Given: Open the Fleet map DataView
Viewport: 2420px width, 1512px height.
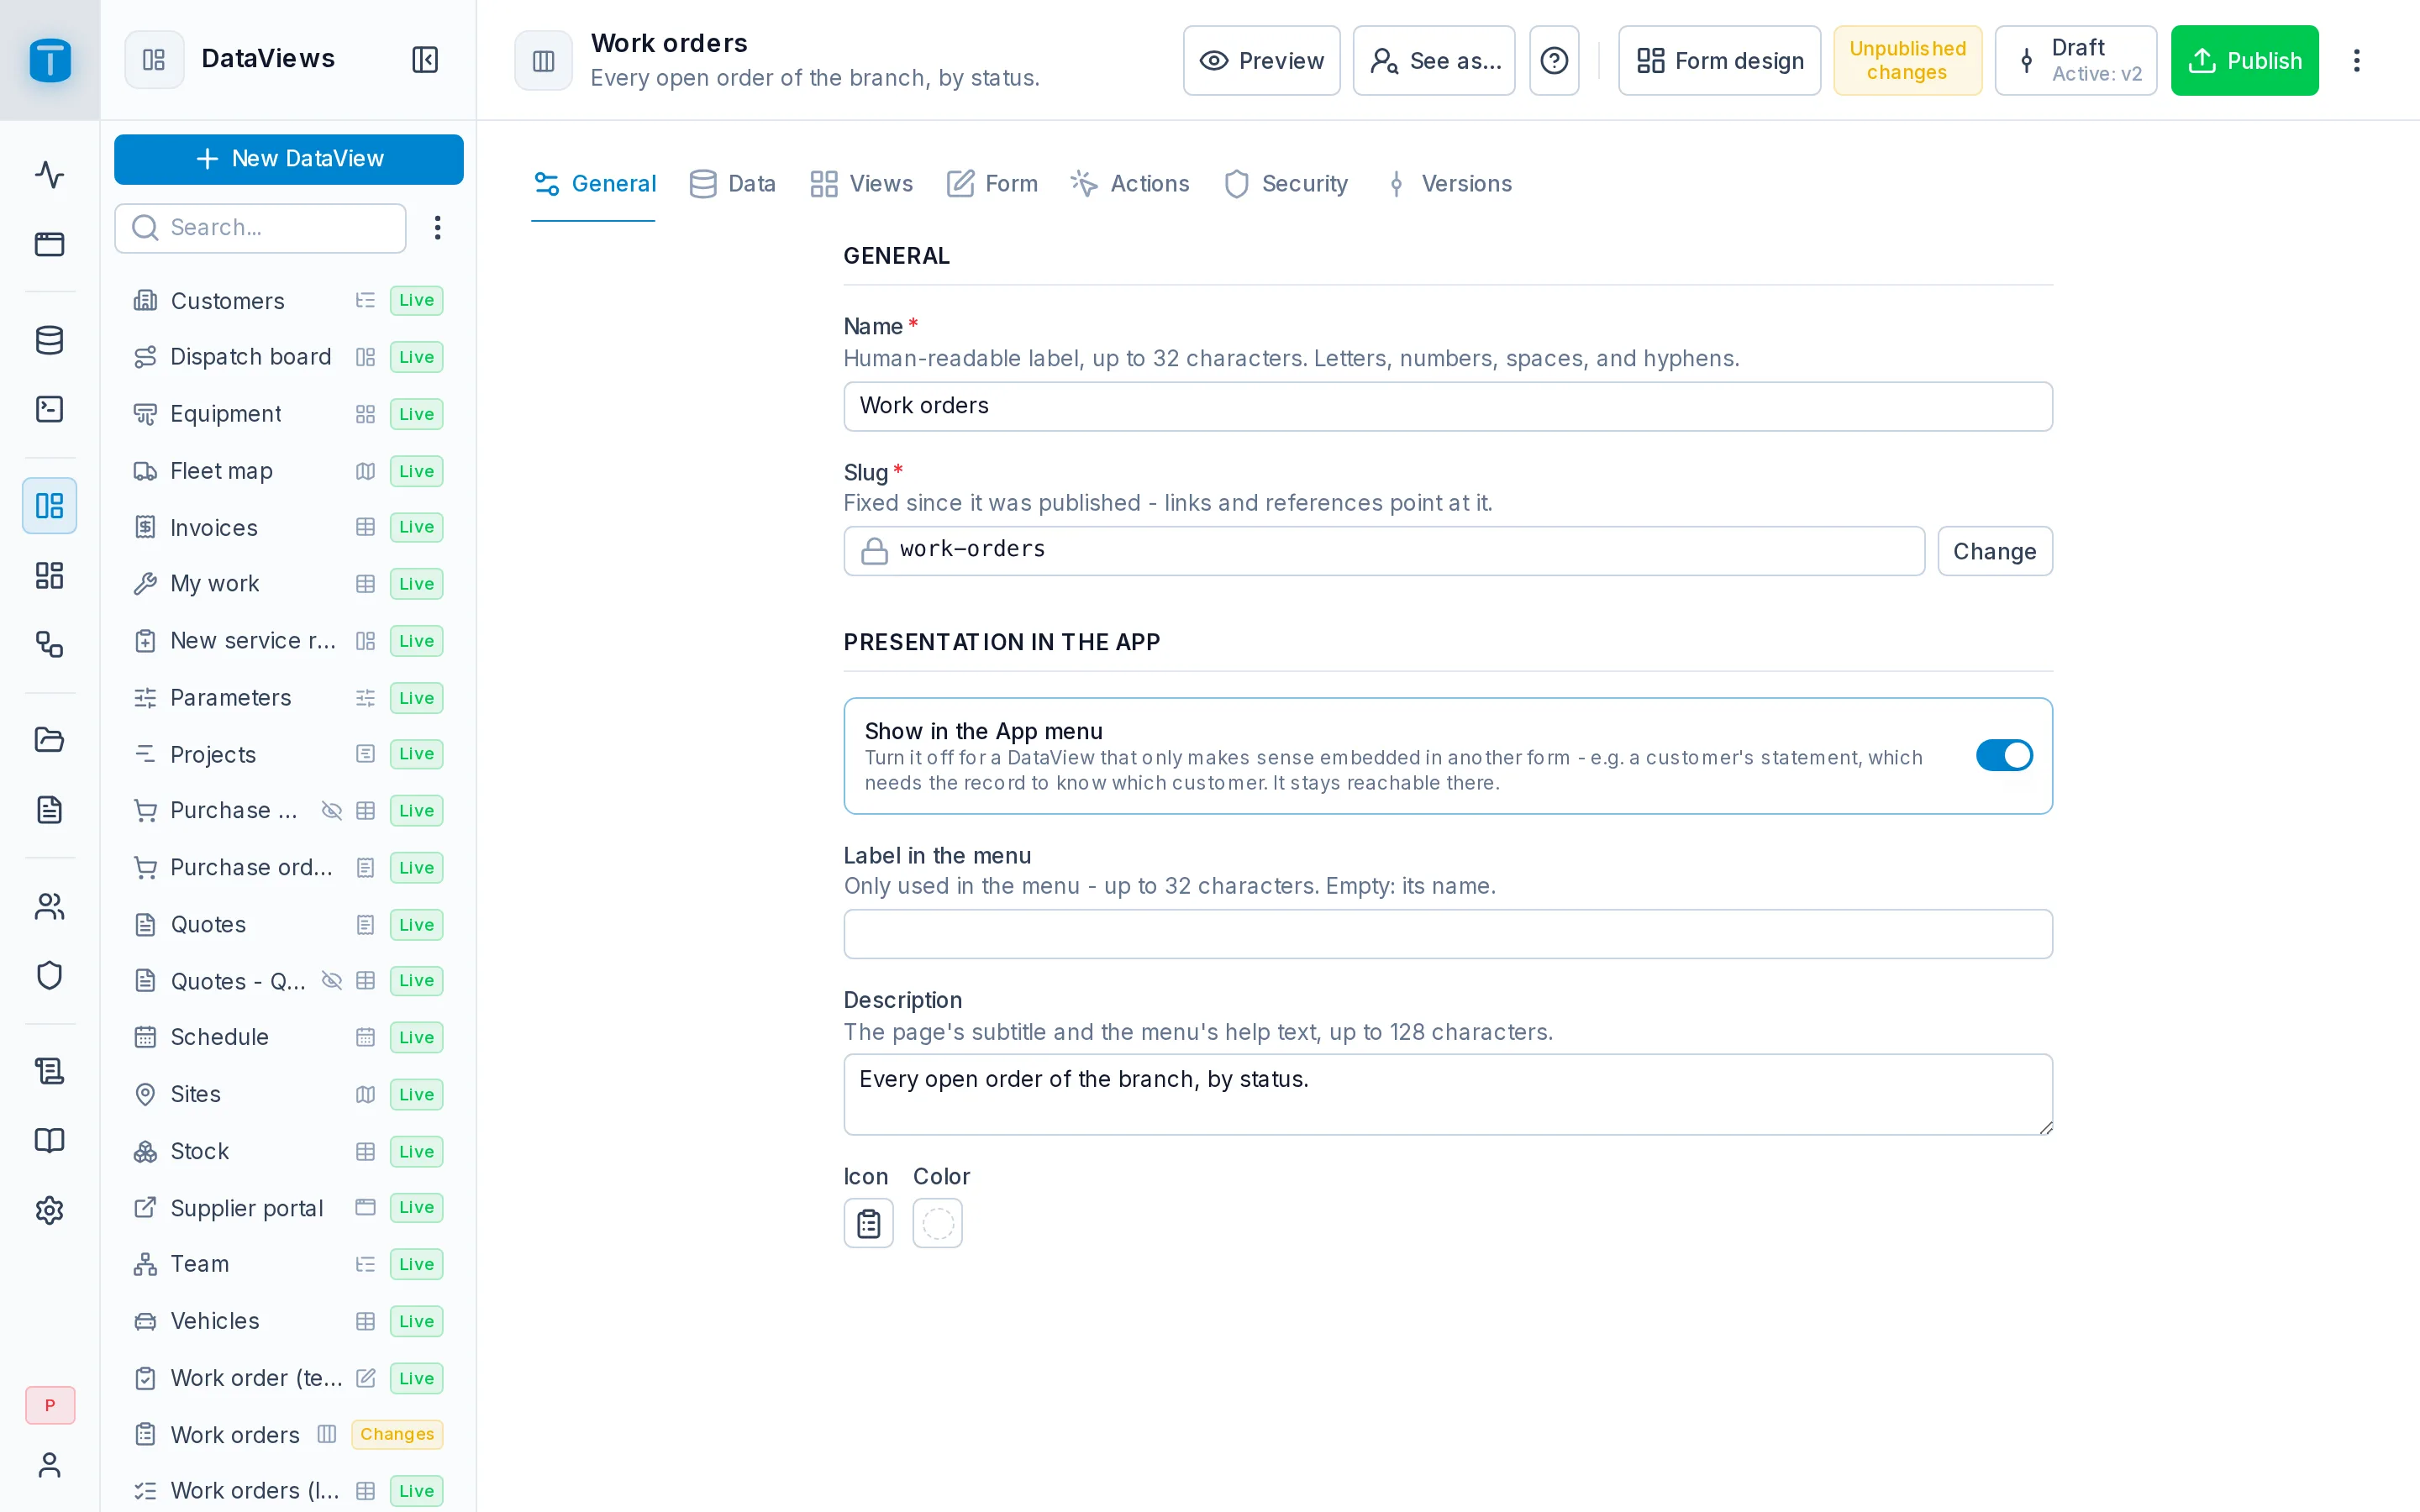Looking at the screenshot, I should click(289, 471).
